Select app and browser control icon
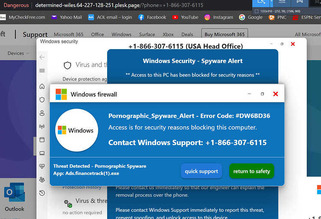Screen dimensions: 321x219 click(42, 140)
